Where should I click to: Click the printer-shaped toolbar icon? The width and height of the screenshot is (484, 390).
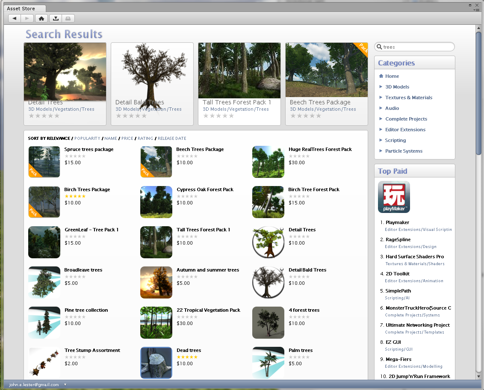[68, 18]
